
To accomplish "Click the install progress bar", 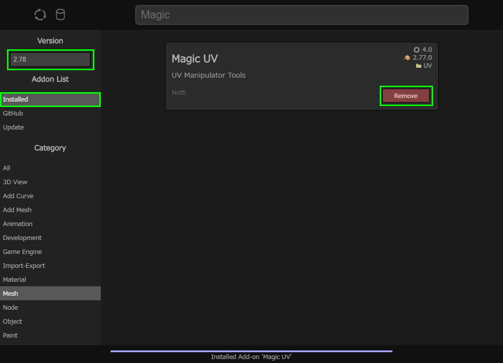I will pyautogui.click(x=251, y=351).
